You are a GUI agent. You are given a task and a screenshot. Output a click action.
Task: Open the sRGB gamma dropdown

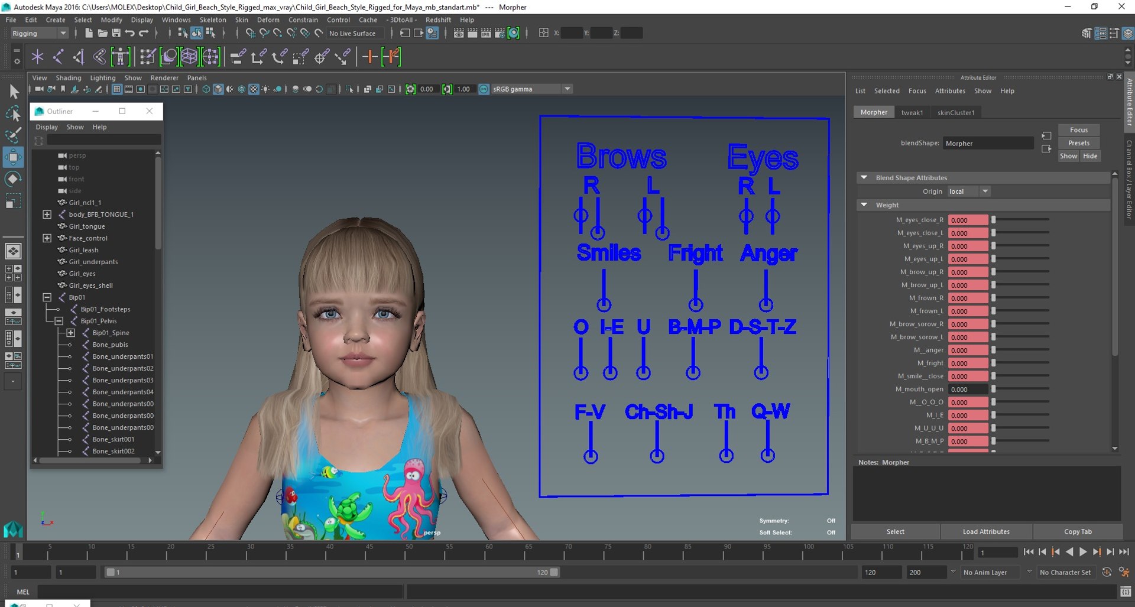(533, 89)
